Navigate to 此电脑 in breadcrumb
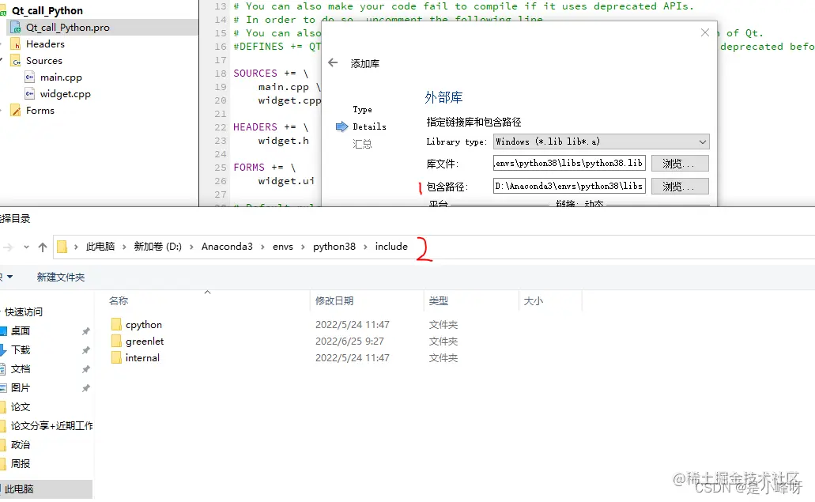Viewport: 815px width, 502px height. pyautogui.click(x=100, y=247)
